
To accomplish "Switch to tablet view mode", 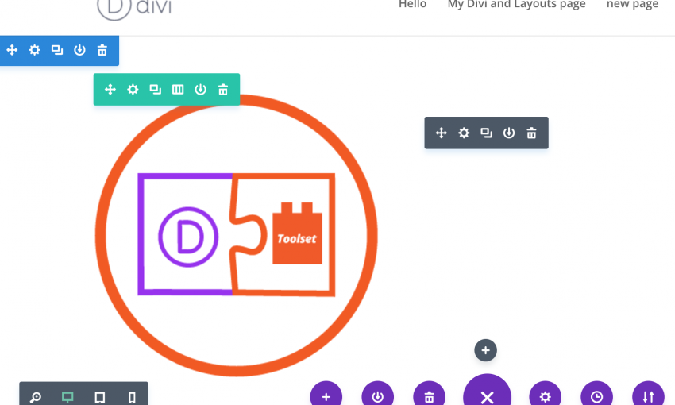I will [100, 397].
